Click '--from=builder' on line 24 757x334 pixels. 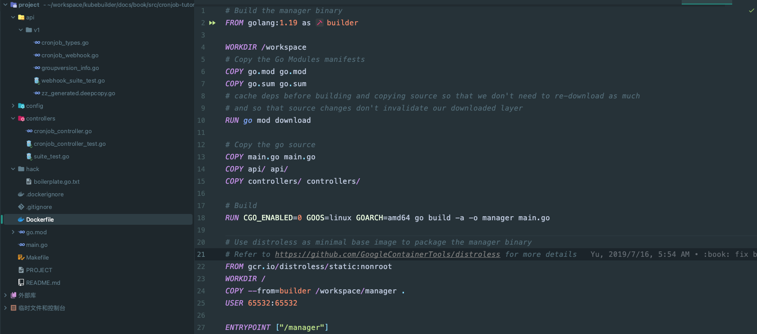pos(279,291)
